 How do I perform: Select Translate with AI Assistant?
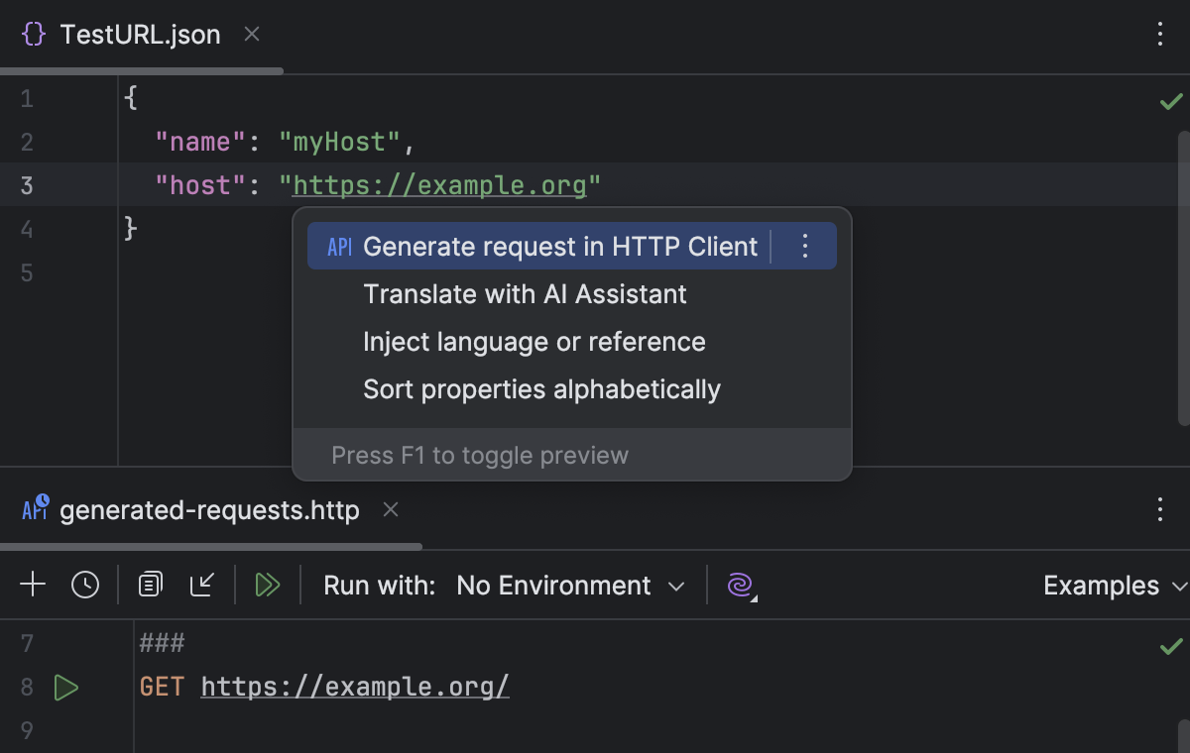pos(526,293)
